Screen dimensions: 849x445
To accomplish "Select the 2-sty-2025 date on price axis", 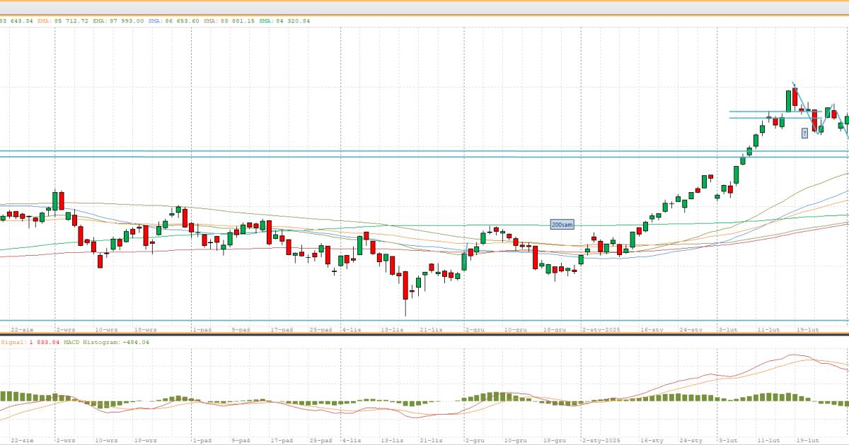I will pos(602,329).
